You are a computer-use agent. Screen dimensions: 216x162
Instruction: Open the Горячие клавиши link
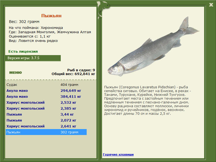118,154
